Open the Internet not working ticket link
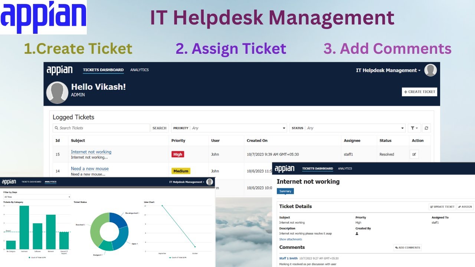This screenshot has width=475, height=267. click(91, 152)
